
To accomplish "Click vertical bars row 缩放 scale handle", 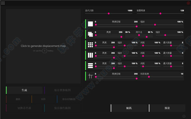I will [x=124, y=56].
